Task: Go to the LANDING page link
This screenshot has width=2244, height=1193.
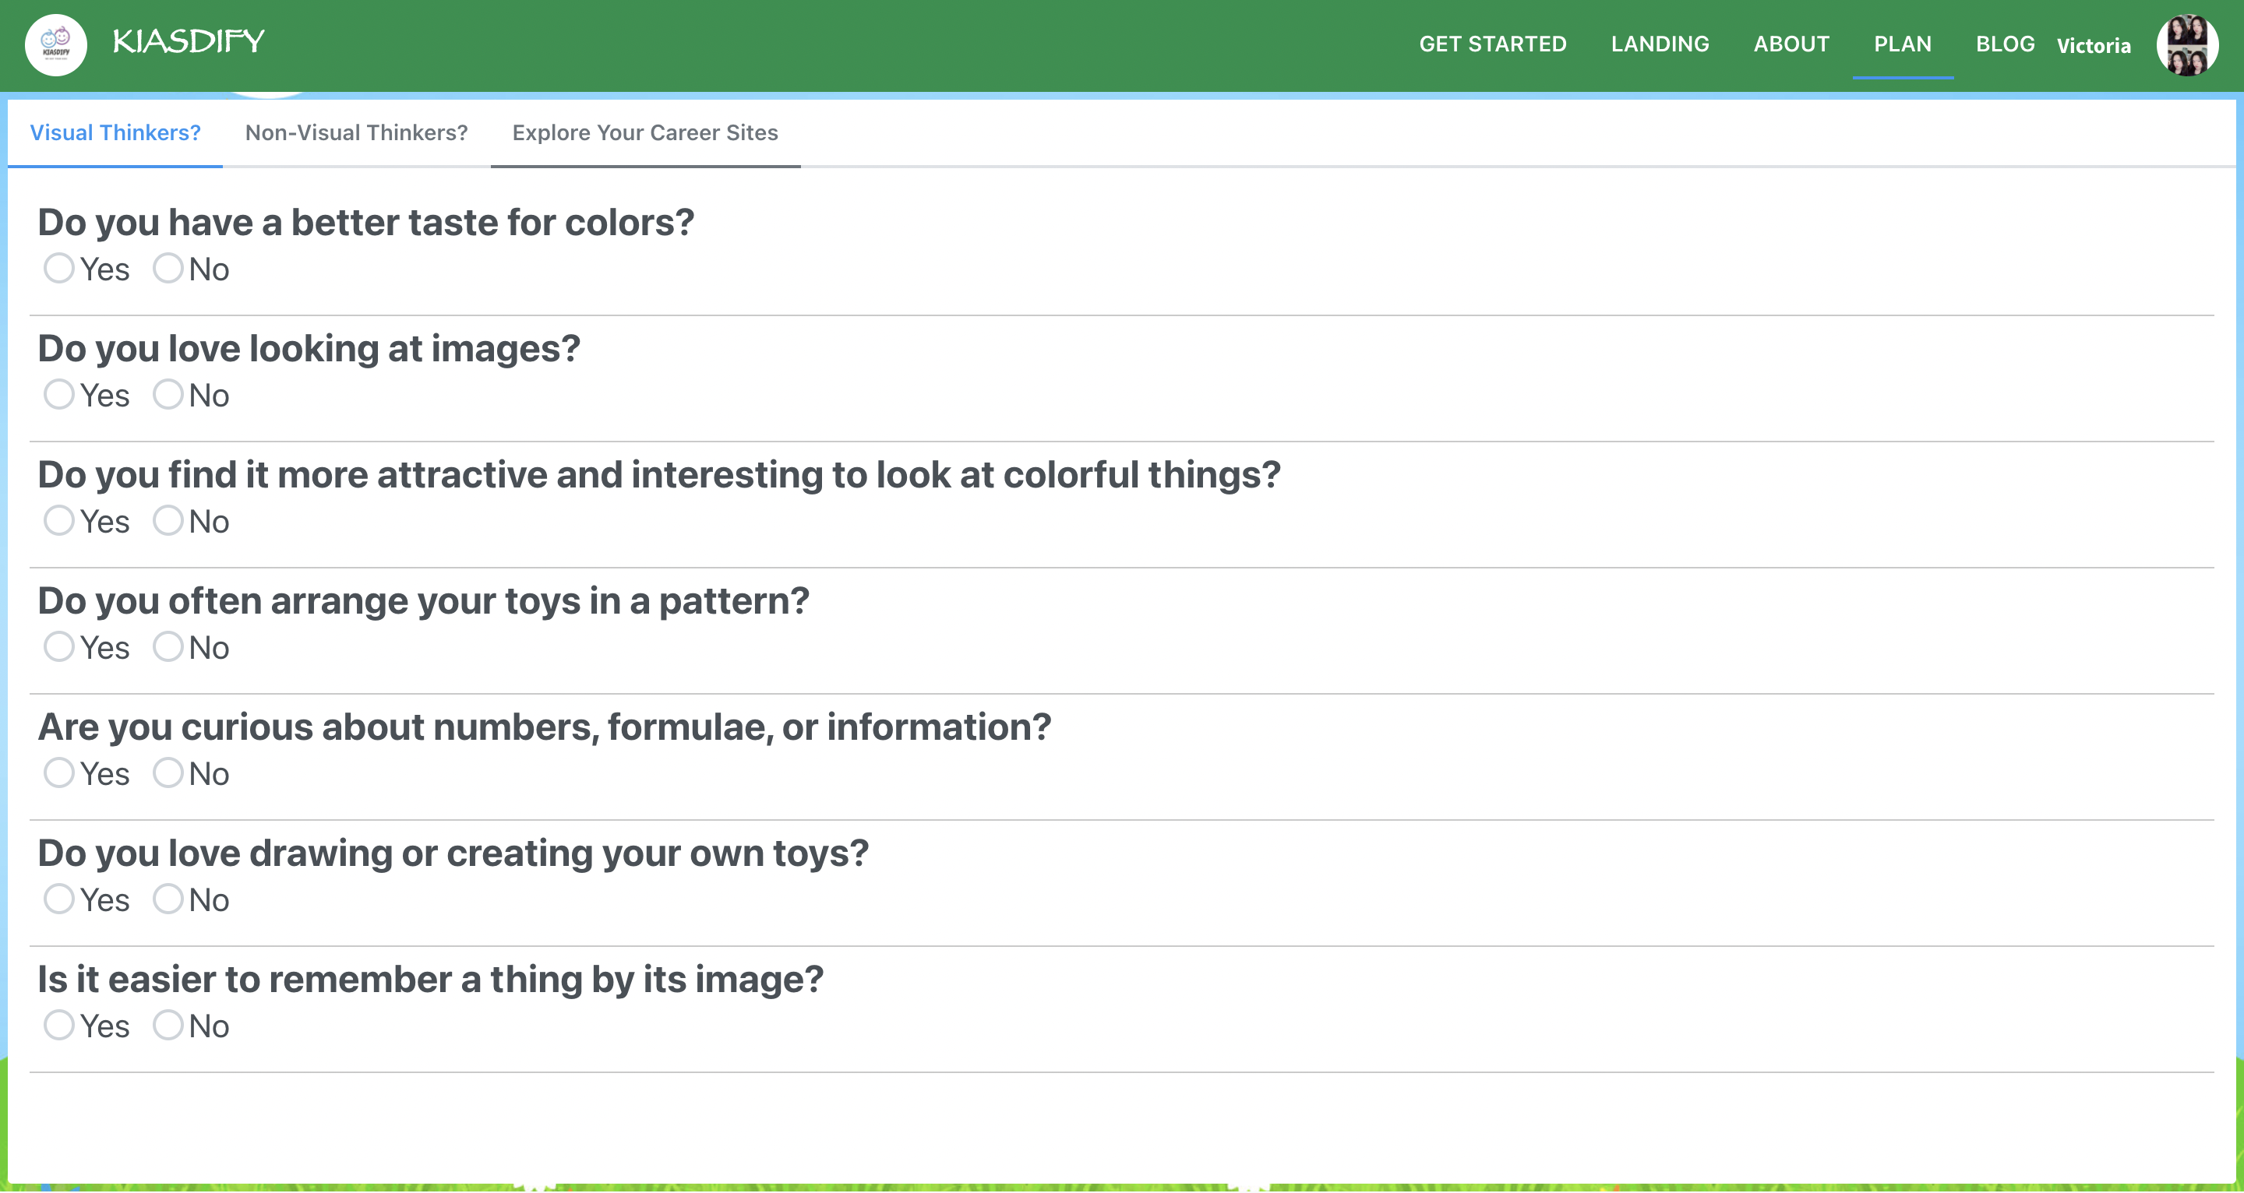Action: click(x=1660, y=44)
